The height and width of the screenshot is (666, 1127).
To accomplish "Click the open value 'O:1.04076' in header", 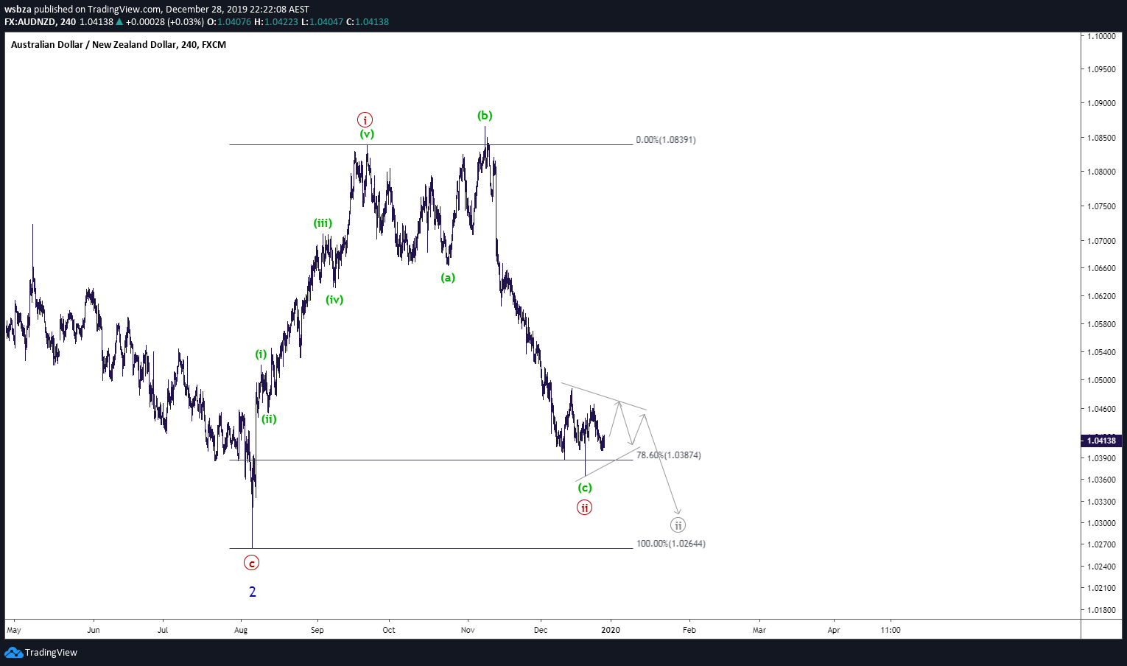I will pos(229,22).
